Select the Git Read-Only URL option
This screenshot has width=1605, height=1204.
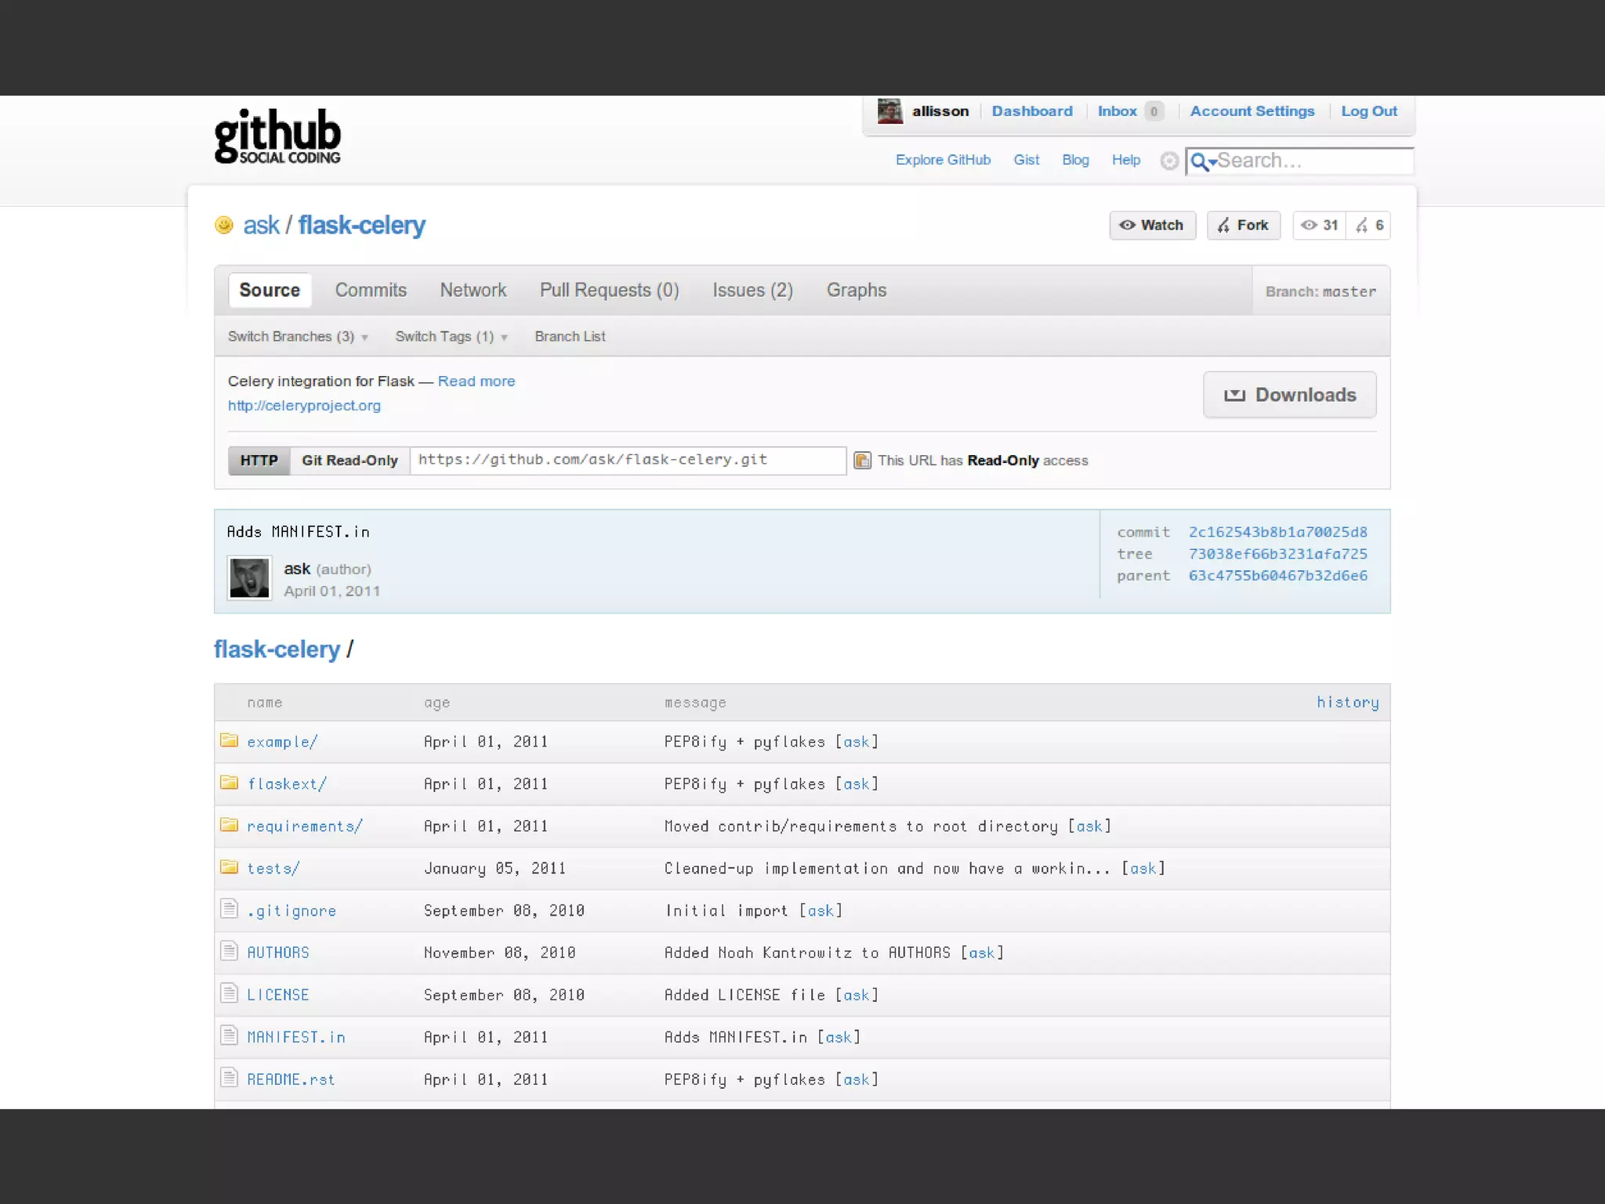350,461
